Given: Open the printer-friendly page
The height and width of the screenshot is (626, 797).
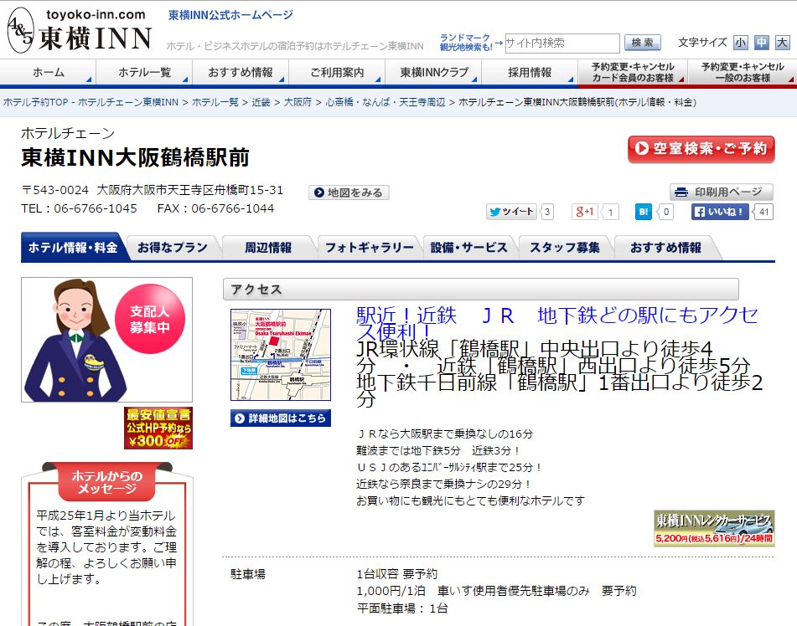Looking at the screenshot, I should 721,192.
